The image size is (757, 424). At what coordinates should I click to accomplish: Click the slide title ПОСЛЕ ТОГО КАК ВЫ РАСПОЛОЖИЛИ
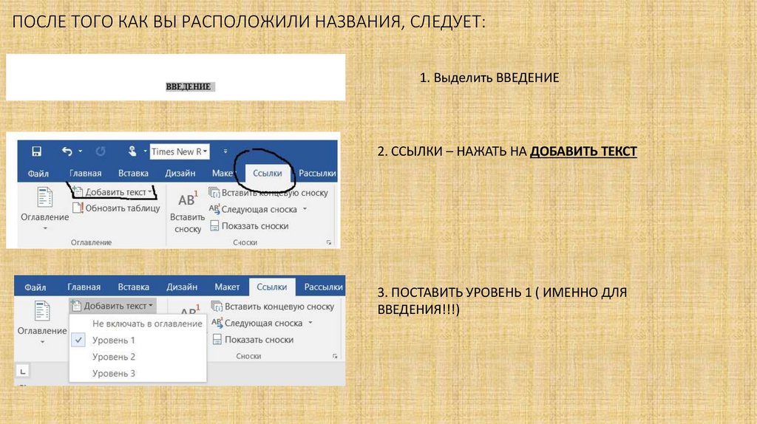(249, 21)
